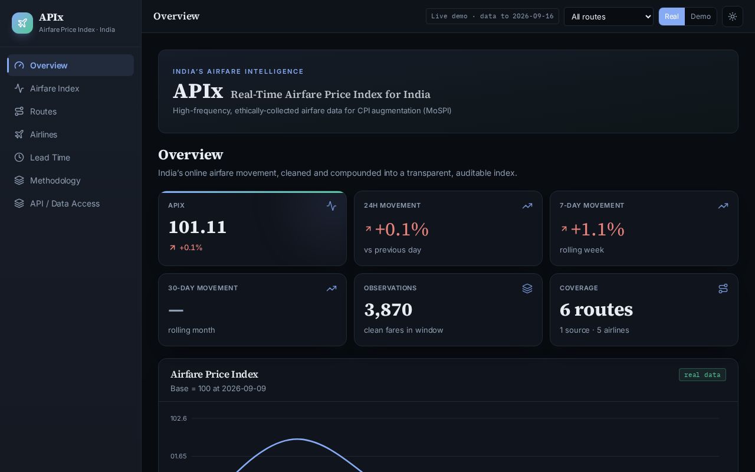The width and height of the screenshot is (755, 472).
Task: Click trend icon on 30-Day Movement card
Action: [x=331, y=289]
